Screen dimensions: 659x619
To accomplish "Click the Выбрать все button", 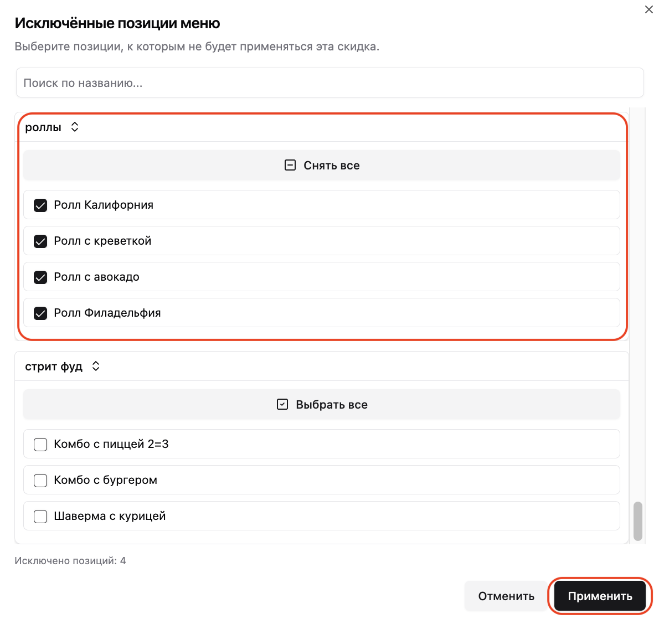I will (x=322, y=404).
